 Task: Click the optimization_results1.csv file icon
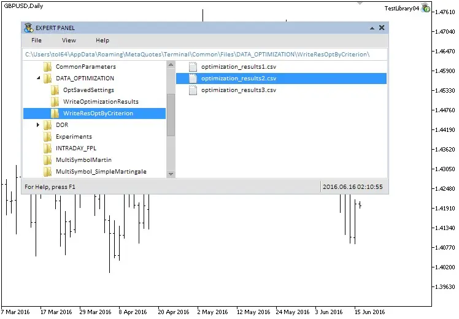(x=193, y=67)
